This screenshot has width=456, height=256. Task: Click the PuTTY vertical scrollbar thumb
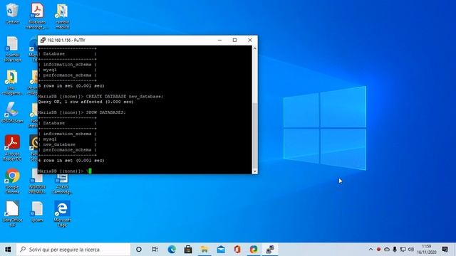pyautogui.click(x=255, y=135)
